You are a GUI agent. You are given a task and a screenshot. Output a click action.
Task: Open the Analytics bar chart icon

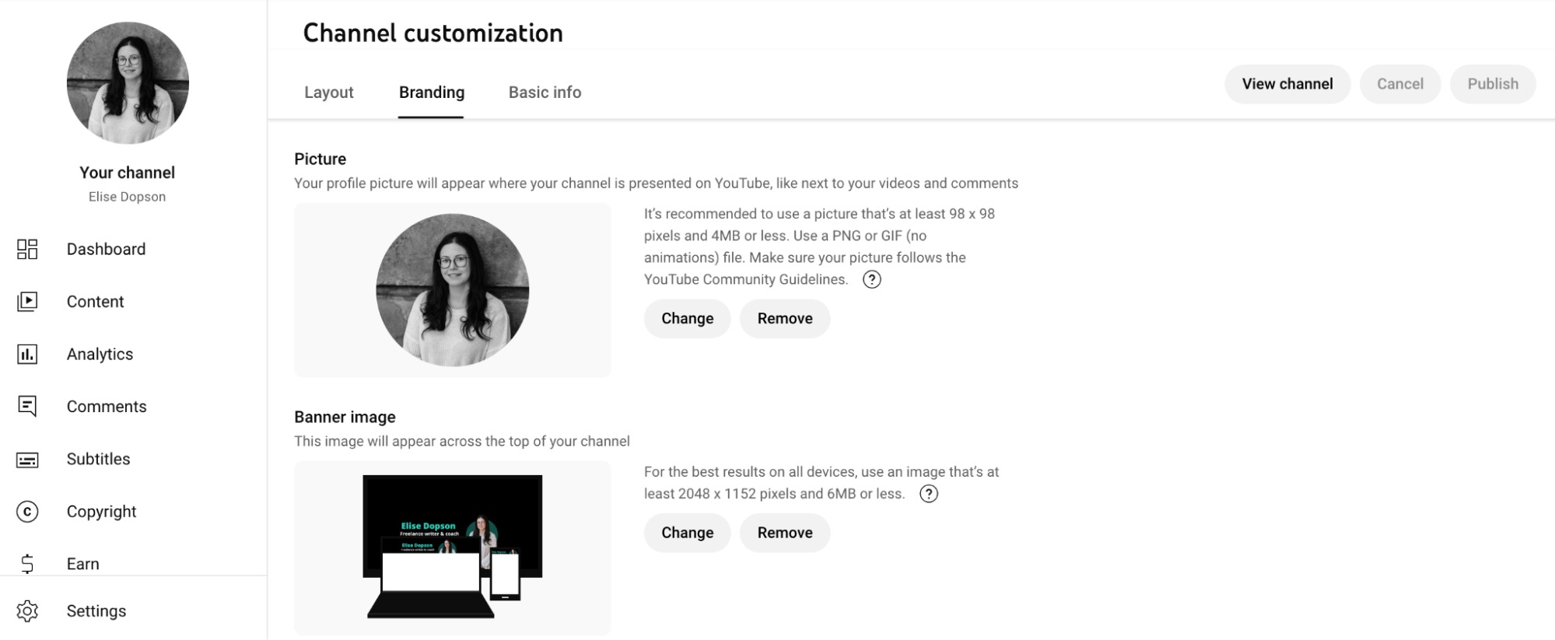[27, 355]
